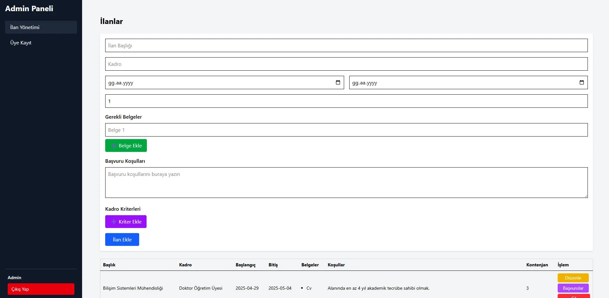Click end date 2025-05-04 cell
Screen dimensions: 609x298
280,288
